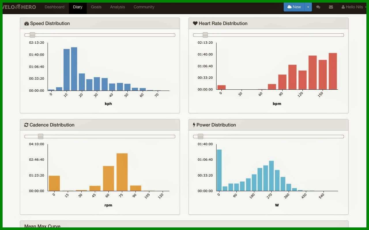This screenshot has width=369, height=230.
Task: Click the 0 bpm bar in the heart rate chart
Action: [221, 87]
